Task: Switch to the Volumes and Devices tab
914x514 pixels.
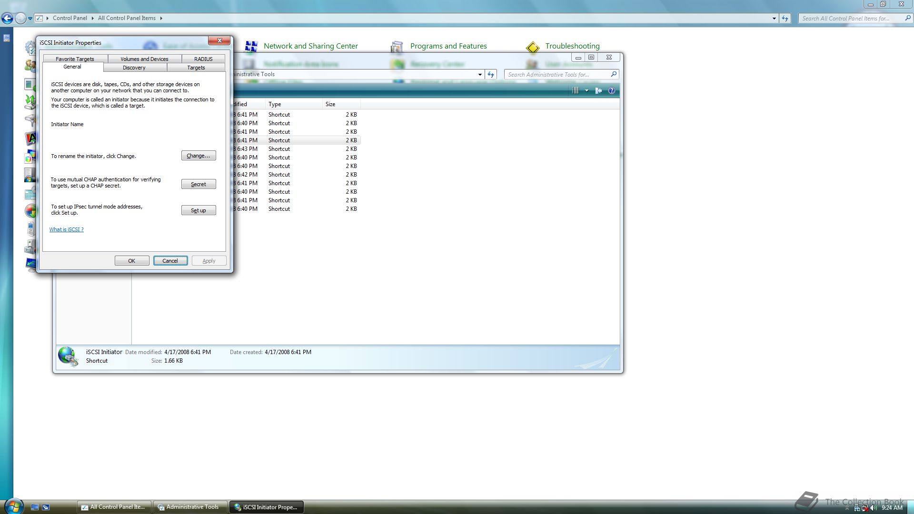Action: [x=144, y=59]
